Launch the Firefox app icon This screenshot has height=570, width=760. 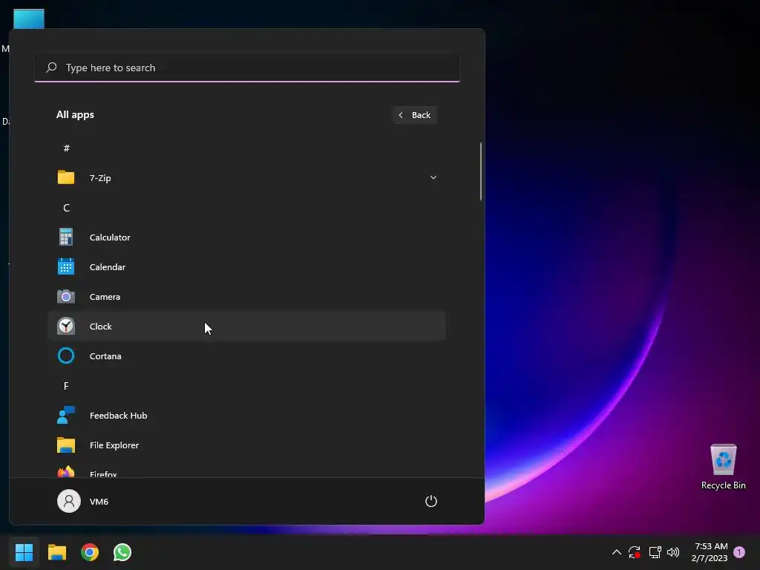click(x=66, y=471)
